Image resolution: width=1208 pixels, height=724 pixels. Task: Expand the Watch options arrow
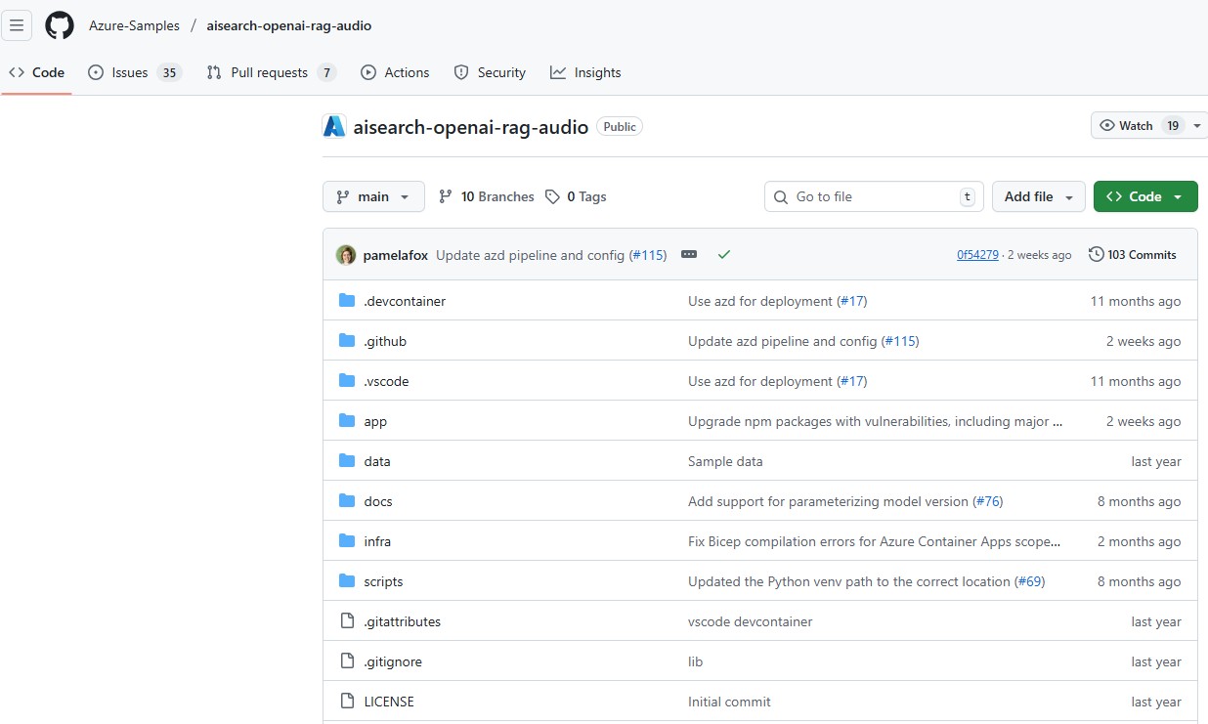coord(1198,126)
